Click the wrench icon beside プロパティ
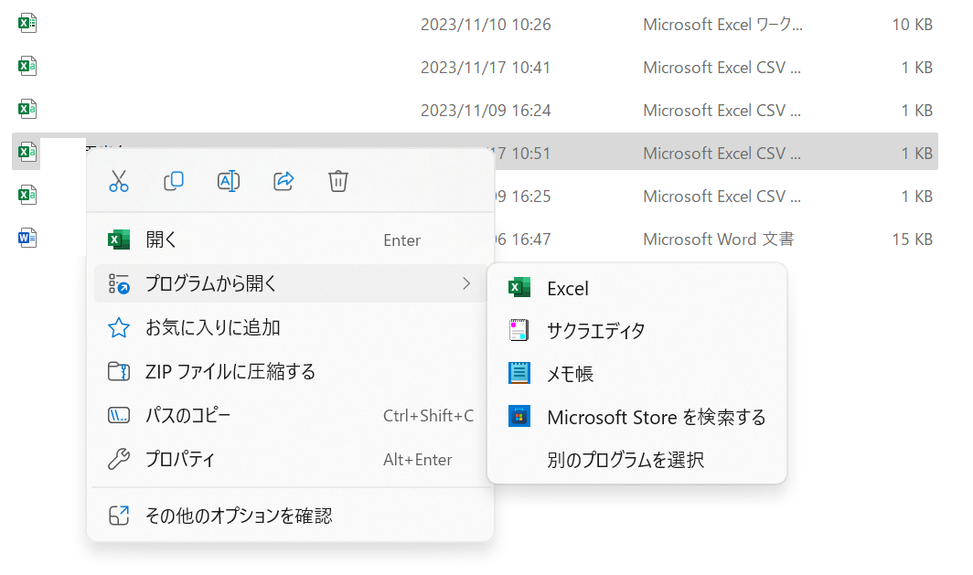This screenshot has width=973, height=575. click(x=119, y=459)
